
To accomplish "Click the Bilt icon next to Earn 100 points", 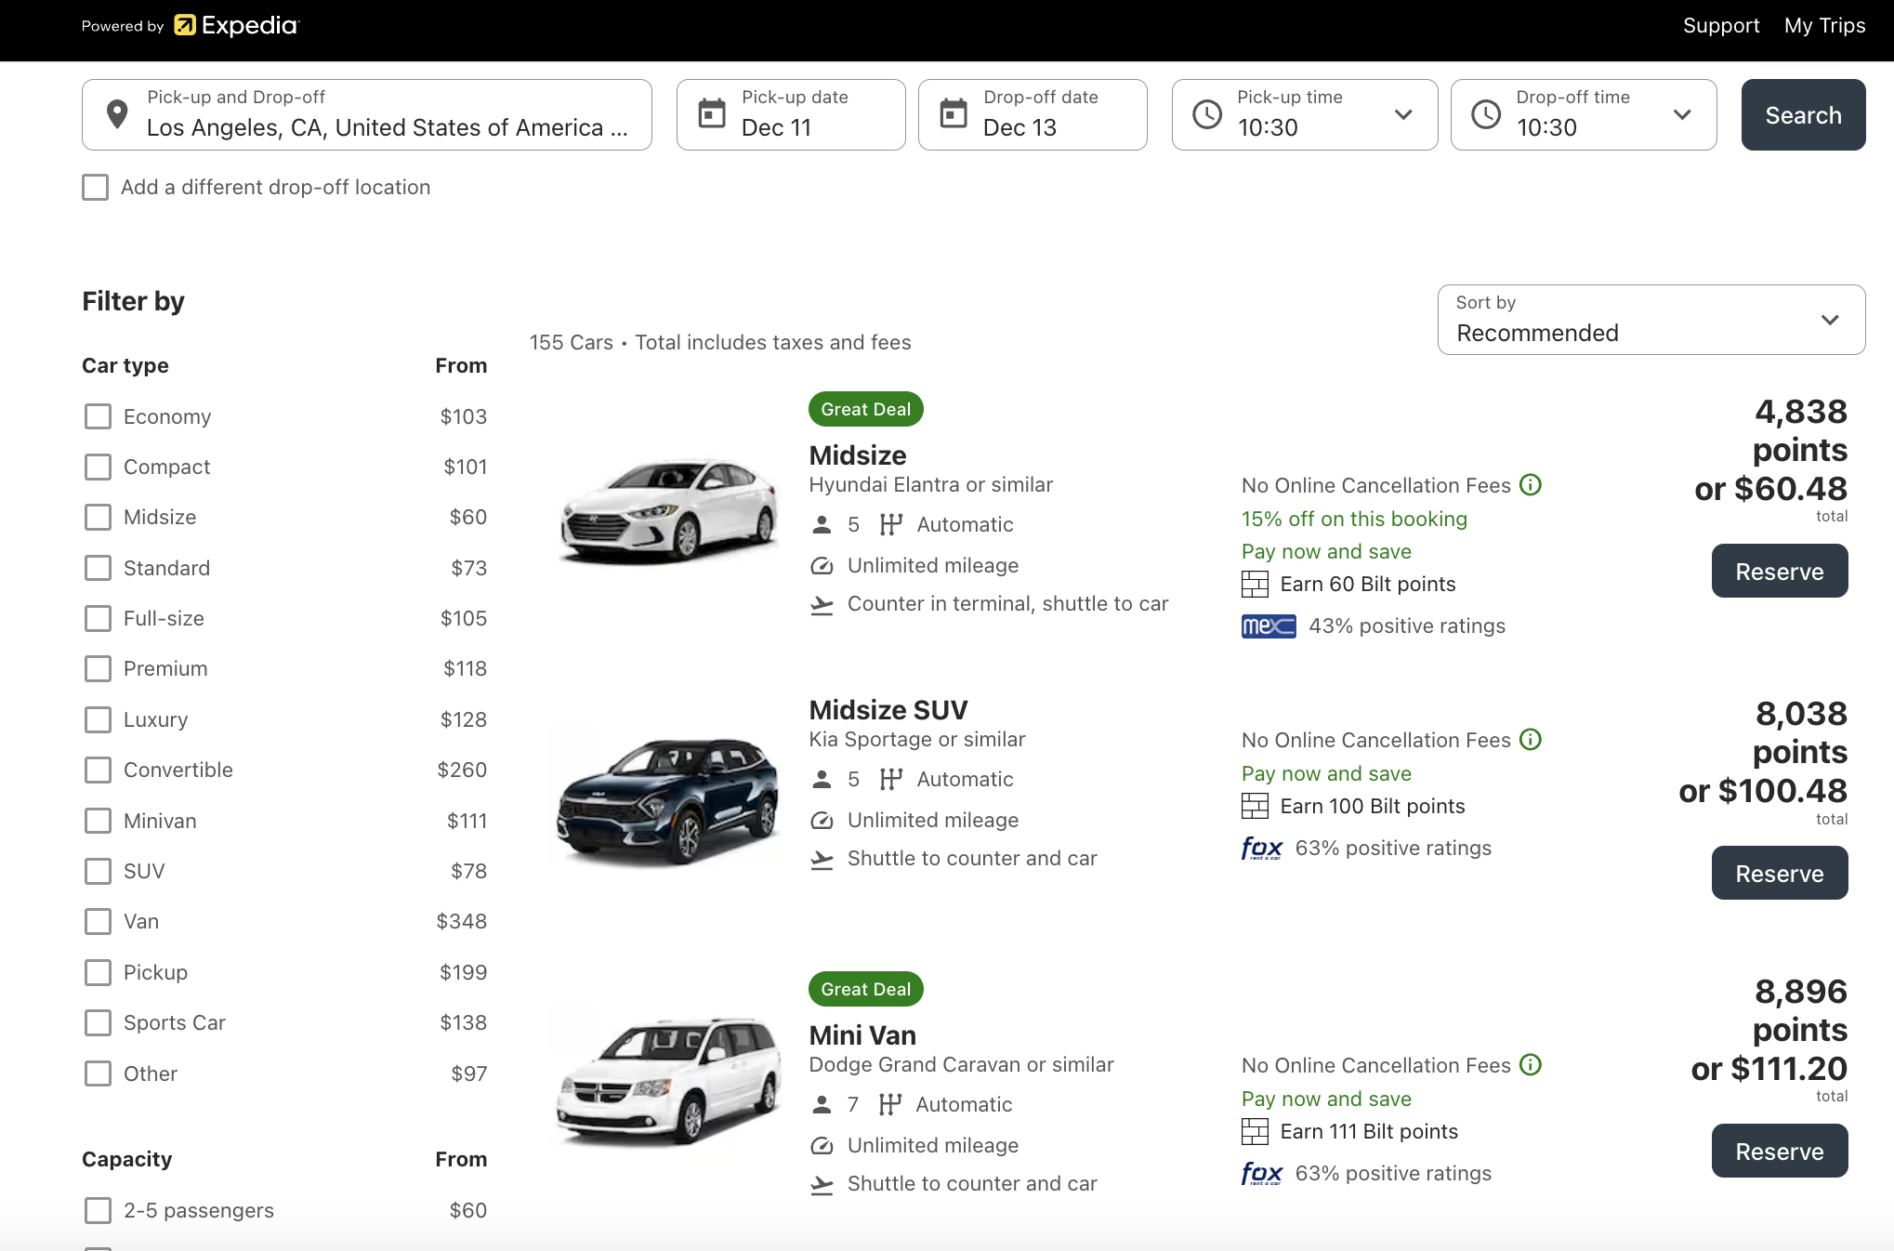I will point(1255,806).
